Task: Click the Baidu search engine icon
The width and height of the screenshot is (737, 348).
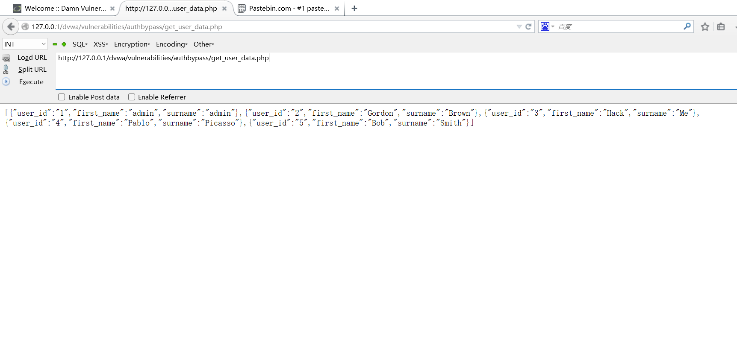Action: pyautogui.click(x=545, y=26)
